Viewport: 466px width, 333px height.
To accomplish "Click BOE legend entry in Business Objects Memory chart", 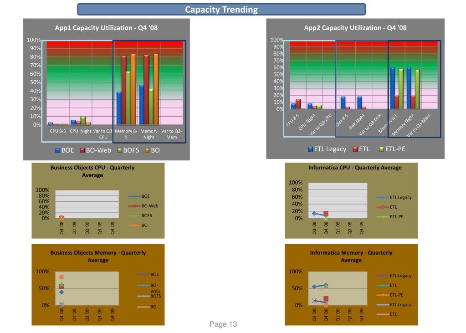I will point(148,275).
